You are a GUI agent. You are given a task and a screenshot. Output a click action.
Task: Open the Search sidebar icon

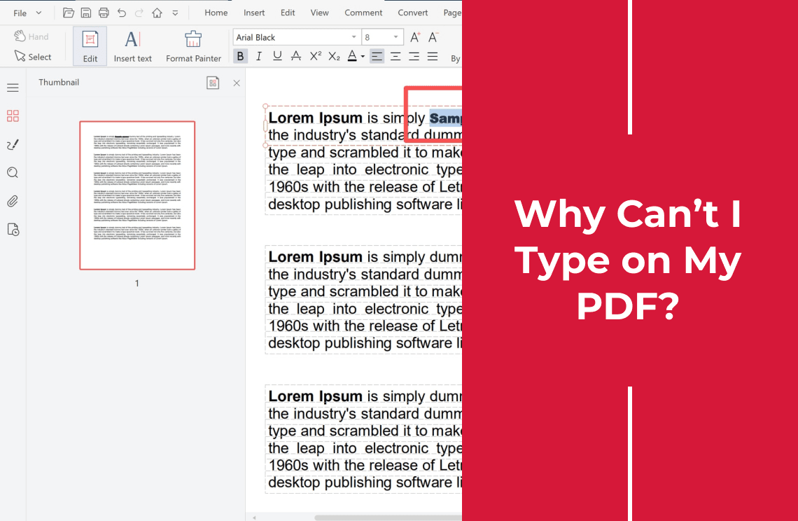pyautogui.click(x=13, y=173)
